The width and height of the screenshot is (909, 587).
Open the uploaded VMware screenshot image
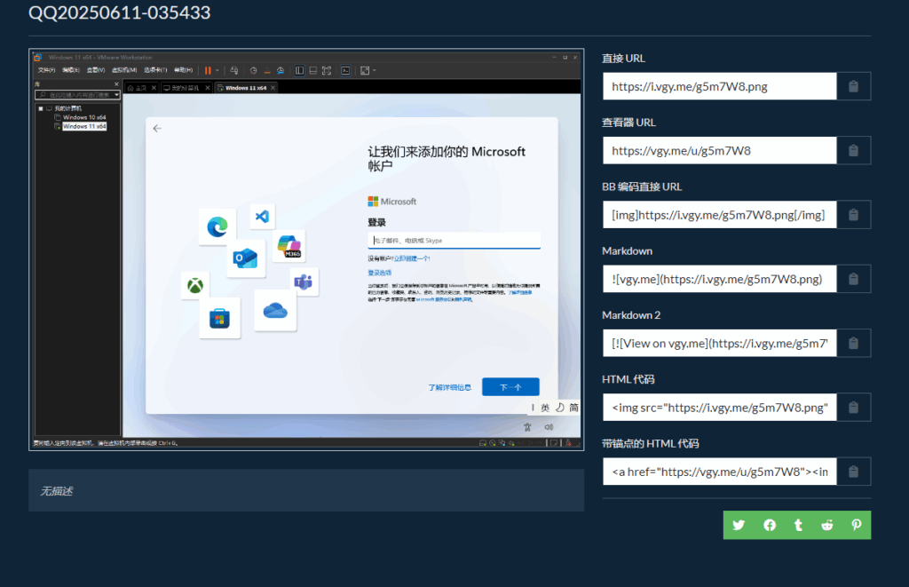306,250
